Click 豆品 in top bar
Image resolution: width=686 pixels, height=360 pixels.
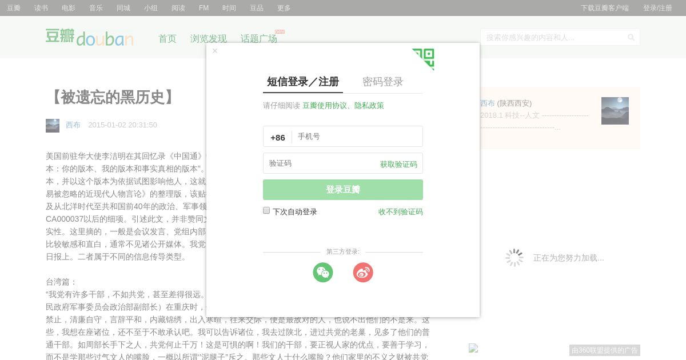257,8
